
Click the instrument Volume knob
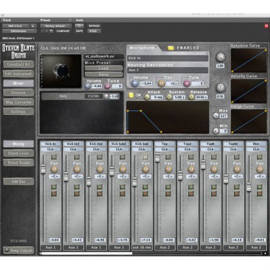point(87,86)
